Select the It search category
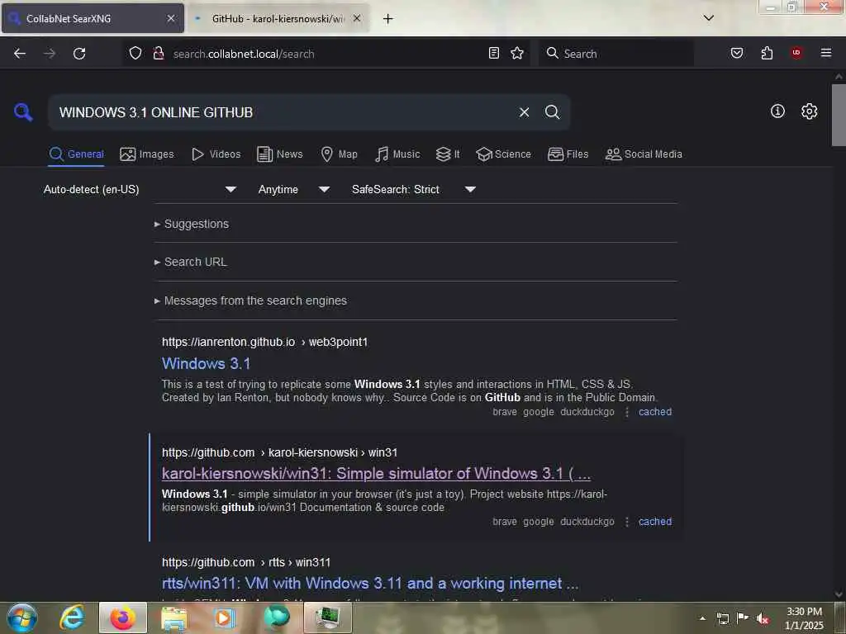This screenshot has width=846, height=634. [x=448, y=154]
